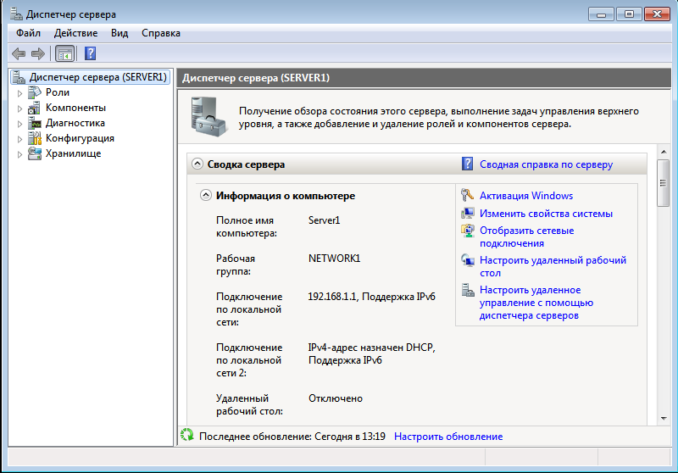Click the vertical scrollbar thumb
The image size is (678, 473).
point(664,183)
